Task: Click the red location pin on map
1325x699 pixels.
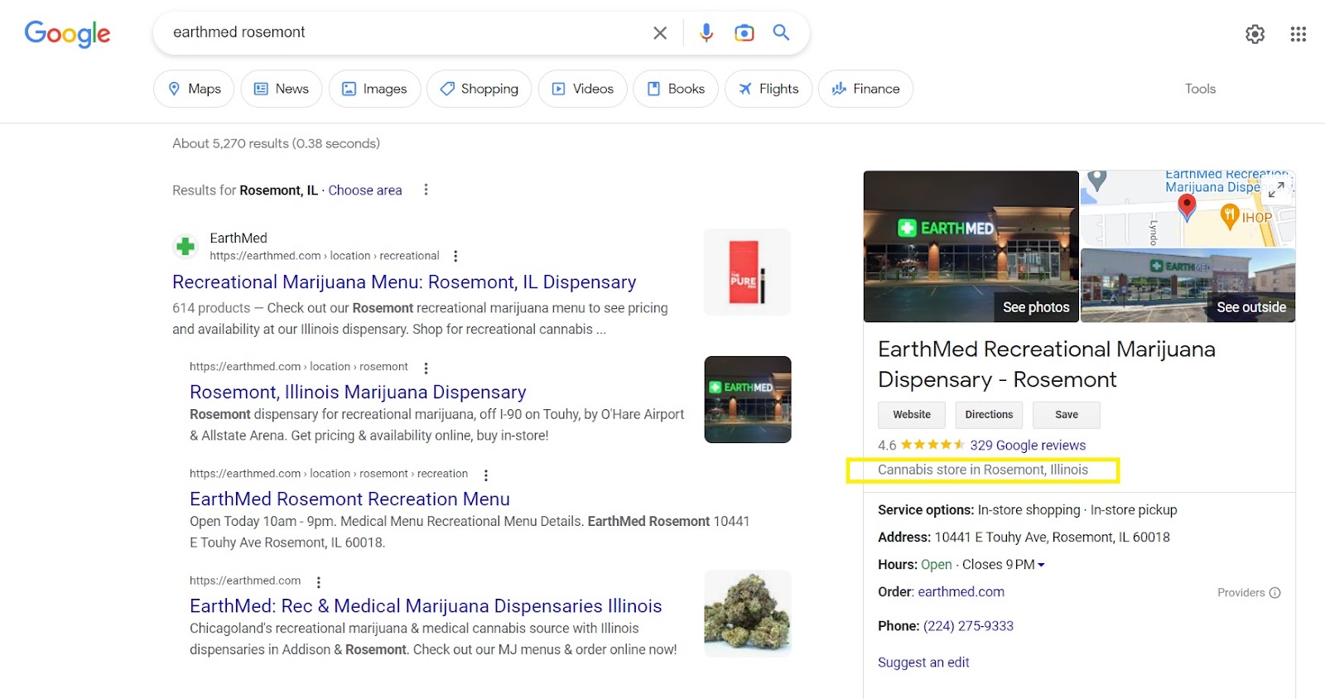Action: click(1187, 207)
